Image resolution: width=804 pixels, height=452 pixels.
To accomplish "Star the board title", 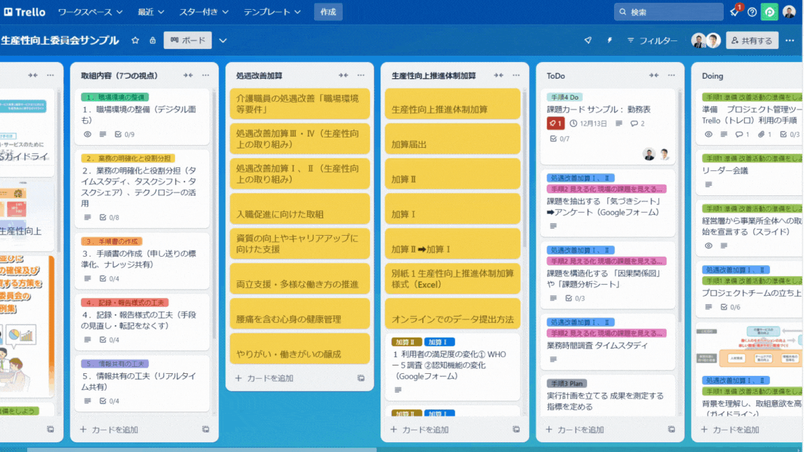I will 135,40.
